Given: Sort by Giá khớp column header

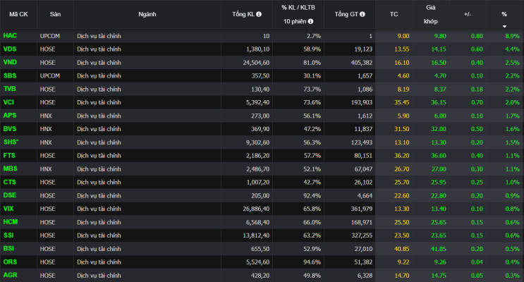Looking at the screenshot, I should tap(430, 14).
